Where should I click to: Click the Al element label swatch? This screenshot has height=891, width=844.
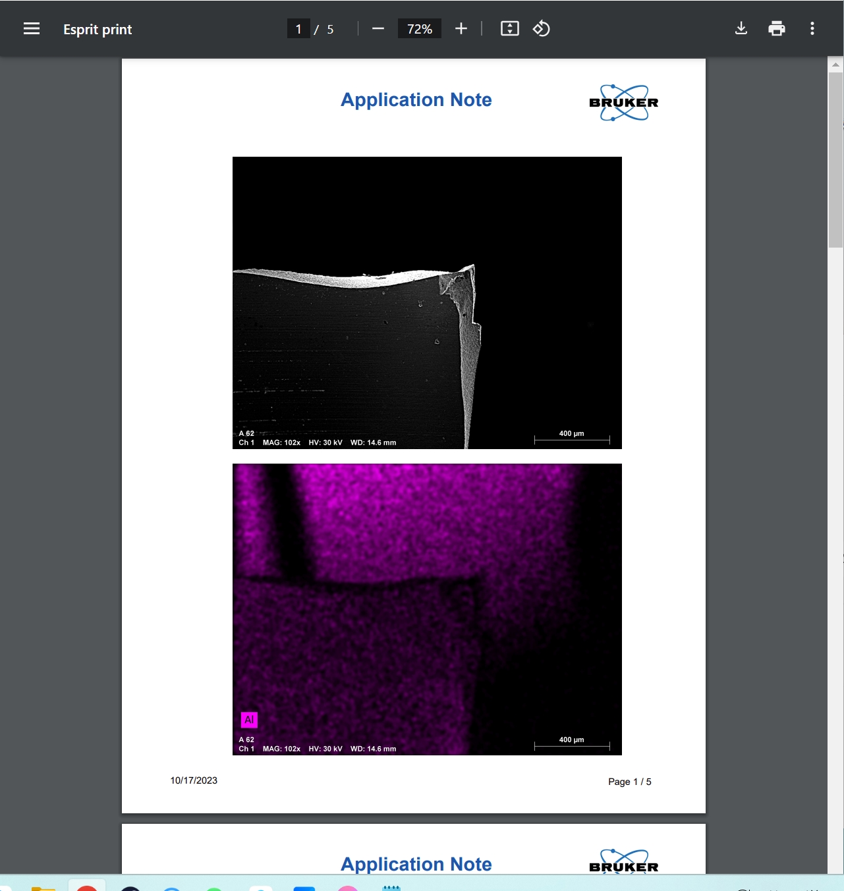[249, 720]
